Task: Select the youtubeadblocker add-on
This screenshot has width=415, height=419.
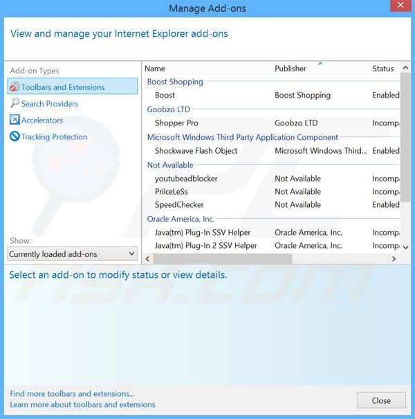Action: tap(273, 179)
